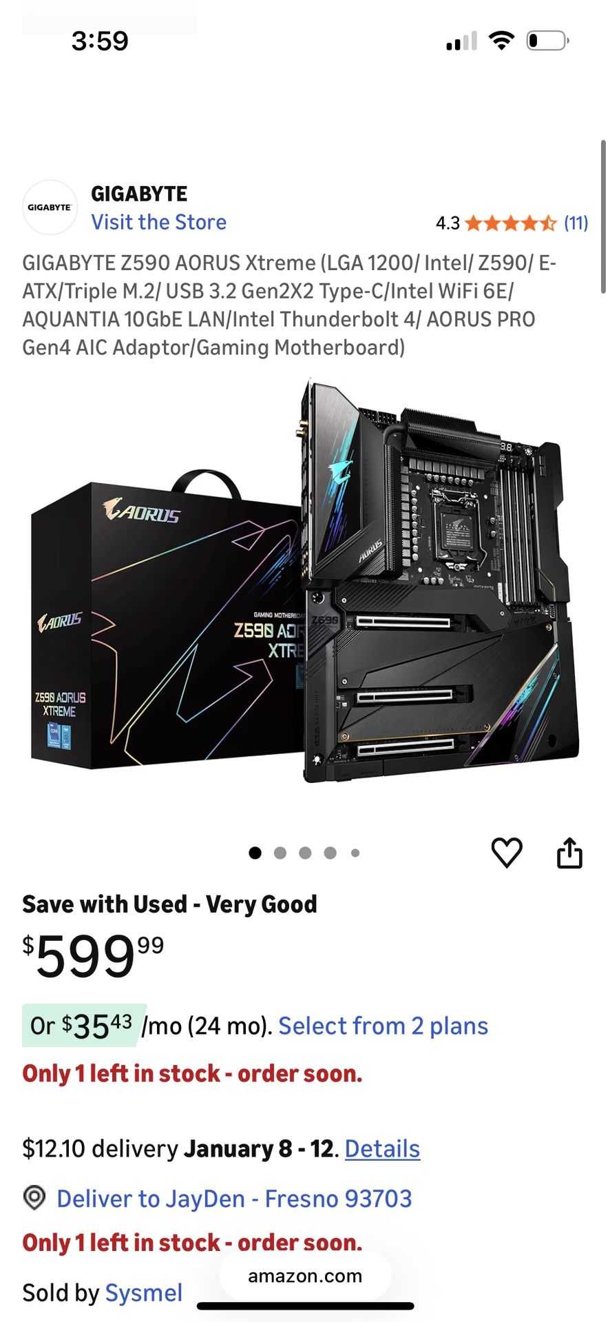Viewport: 610px width, 1322px height.
Task: Tap the Wi-Fi status icon
Action: click(x=502, y=41)
